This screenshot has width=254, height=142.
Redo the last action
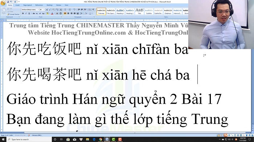(x=15, y=2)
